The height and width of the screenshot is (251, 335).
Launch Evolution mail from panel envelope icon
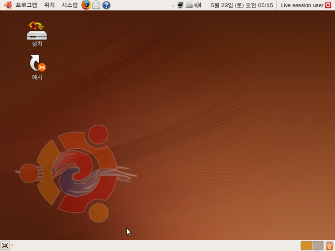96,5
